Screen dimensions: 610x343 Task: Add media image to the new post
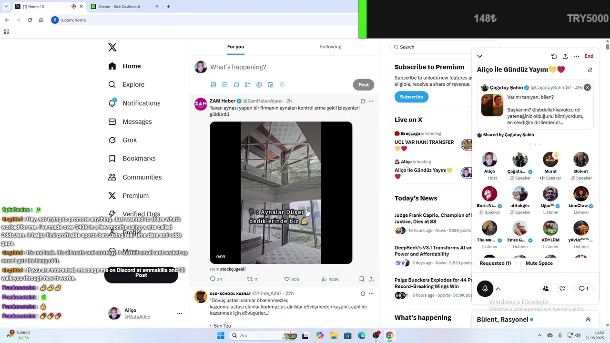(x=213, y=85)
